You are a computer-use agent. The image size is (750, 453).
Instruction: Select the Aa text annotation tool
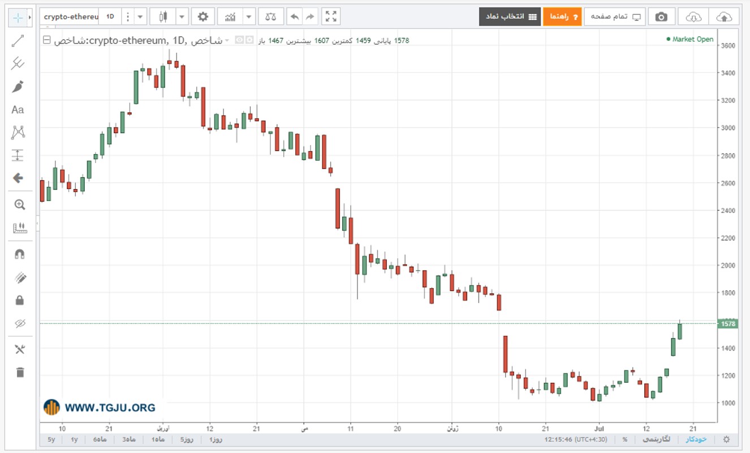tap(18, 110)
